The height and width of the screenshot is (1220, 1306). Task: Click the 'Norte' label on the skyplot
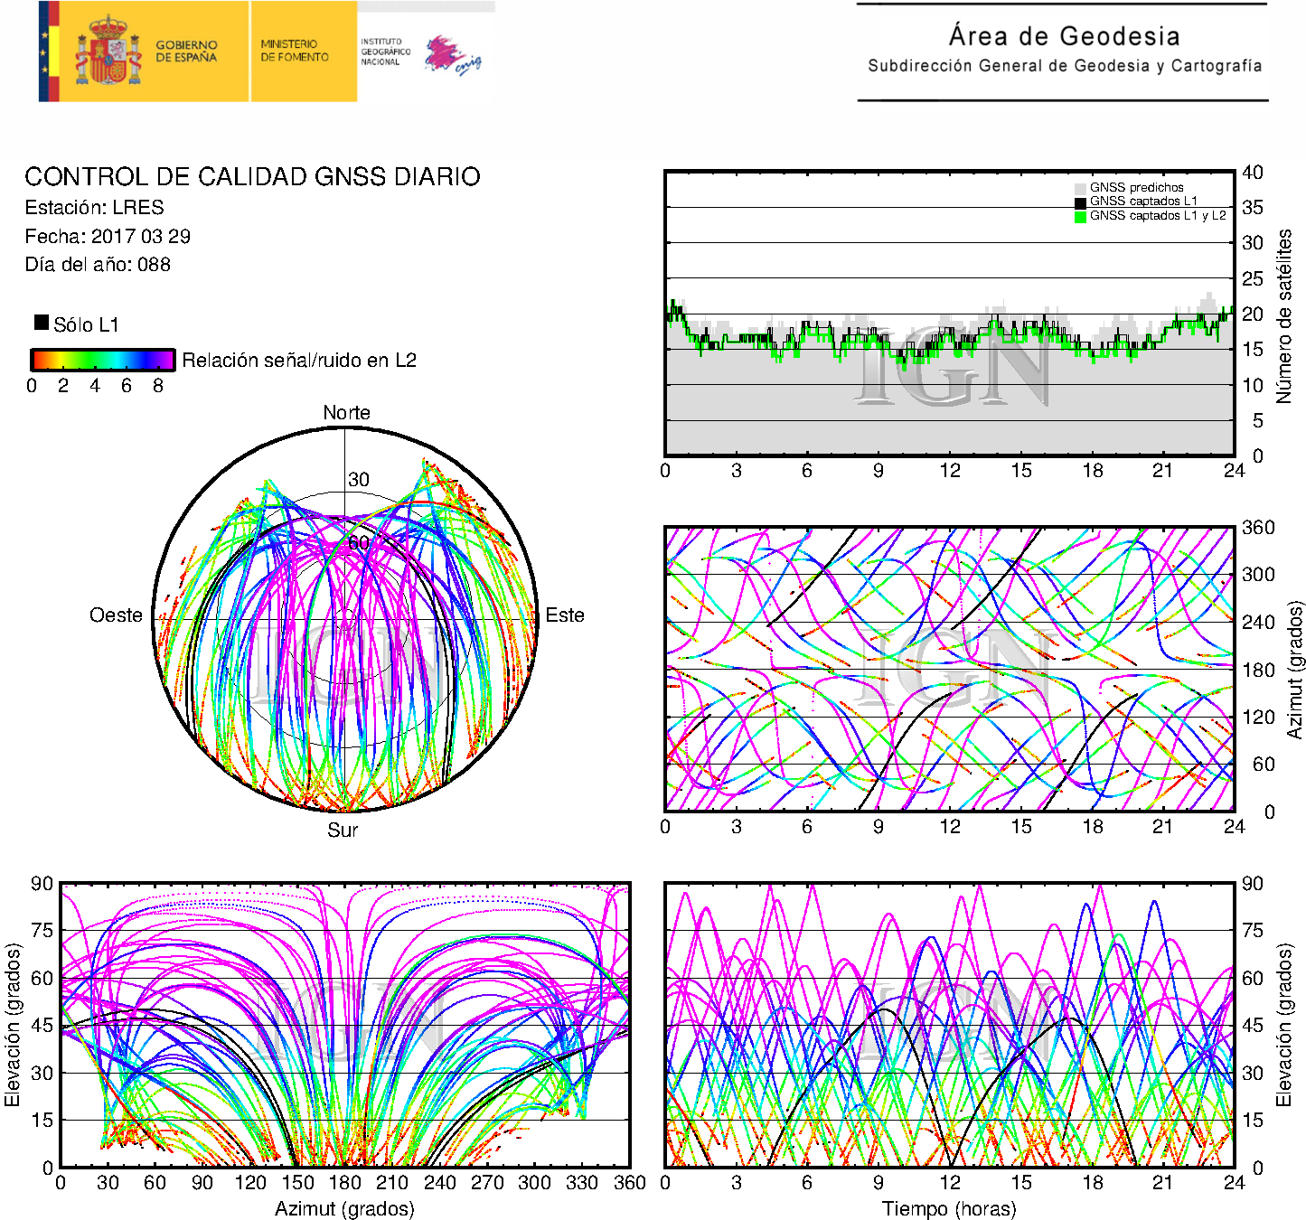pyautogui.click(x=346, y=412)
